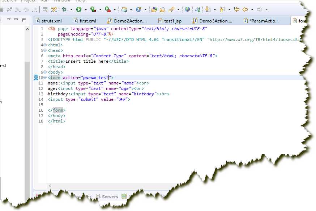Click the Last Edit Location icon
Image resolution: width=316 pixels, height=211 pixels.
[x=236, y=9]
